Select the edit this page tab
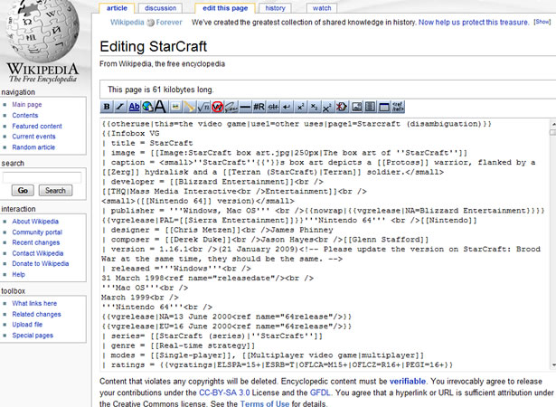 click(x=225, y=8)
